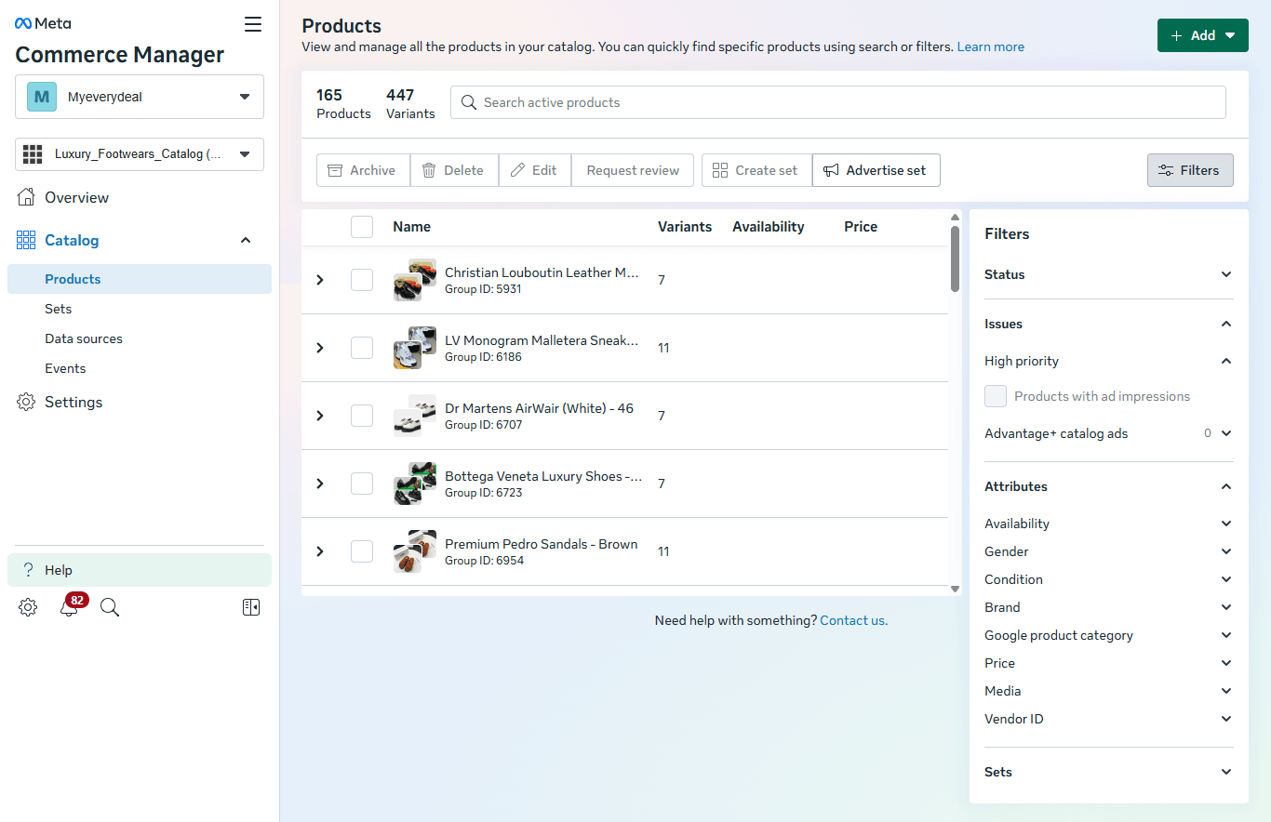Click the Request review button

click(x=633, y=170)
